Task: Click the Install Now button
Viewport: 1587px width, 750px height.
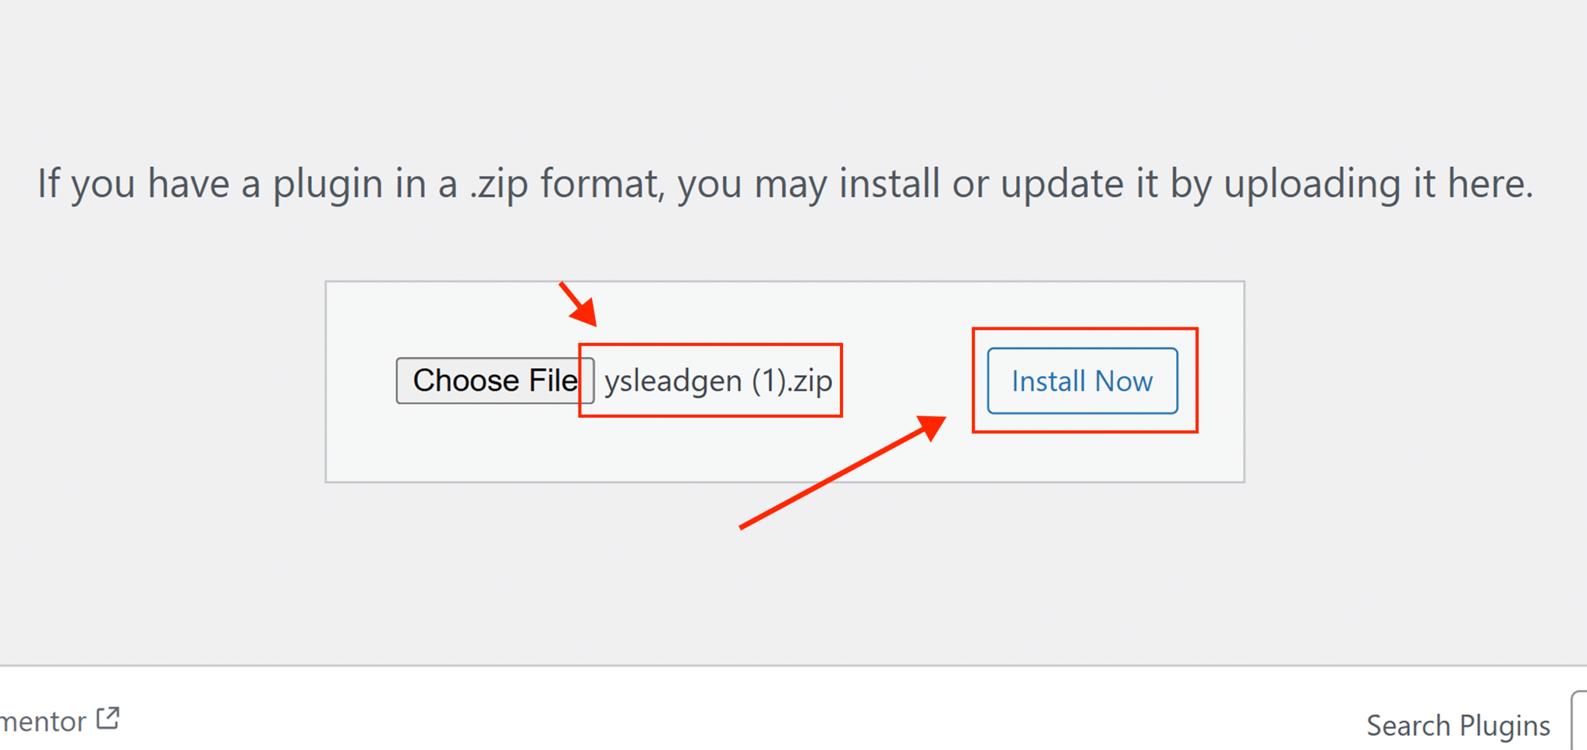Action: point(1082,381)
